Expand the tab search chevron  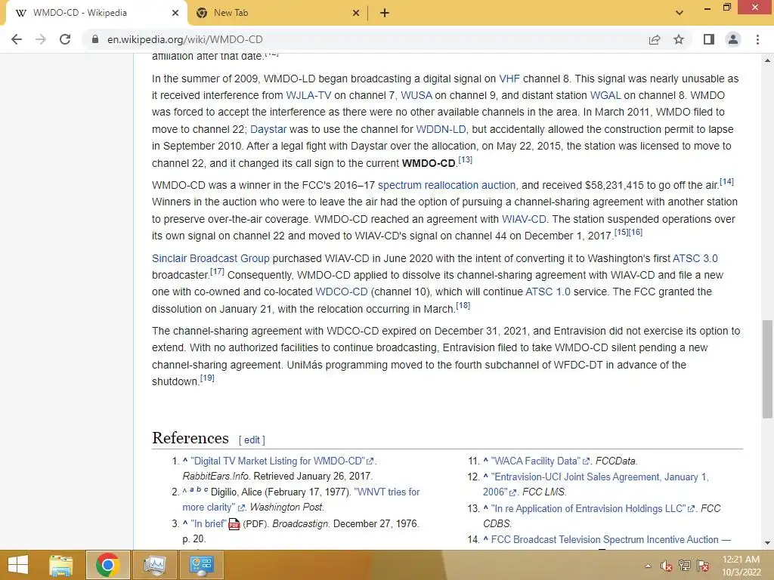coord(680,13)
